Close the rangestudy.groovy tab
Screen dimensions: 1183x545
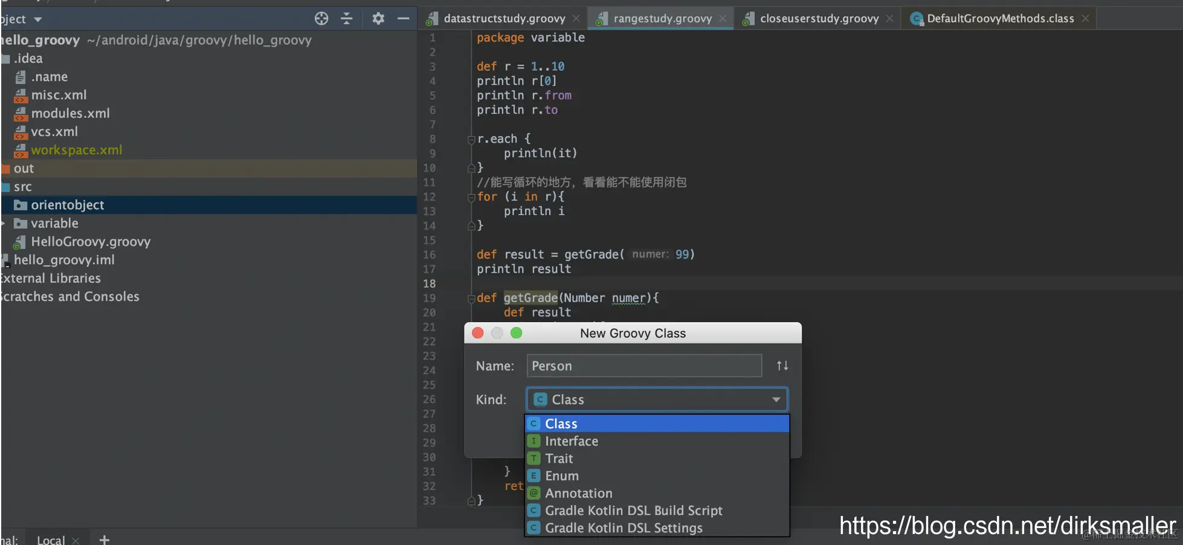pos(723,19)
